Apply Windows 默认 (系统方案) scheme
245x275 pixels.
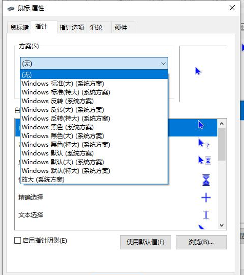click(x=94, y=153)
